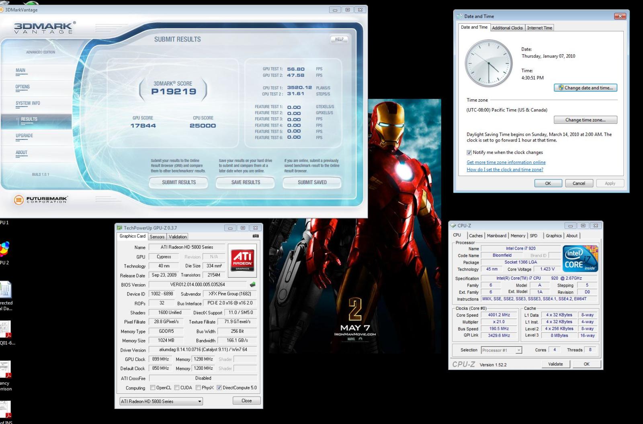Click the Validate button in CPU-Z
643x424 pixels.
click(555, 364)
